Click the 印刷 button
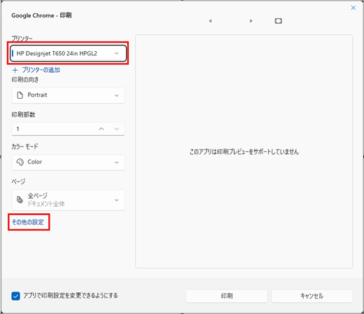 [x=227, y=296]
